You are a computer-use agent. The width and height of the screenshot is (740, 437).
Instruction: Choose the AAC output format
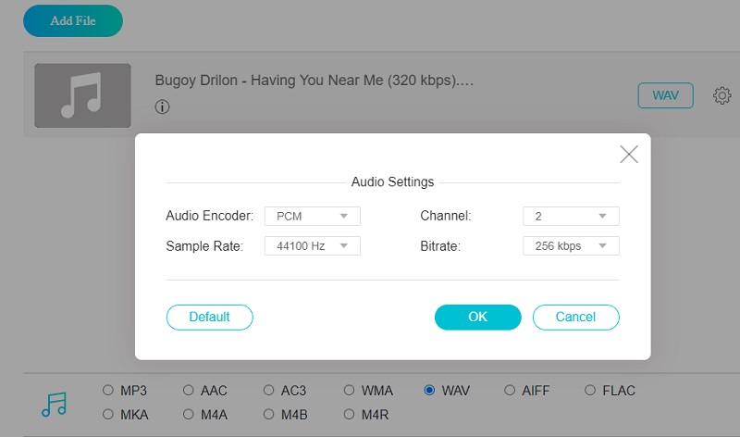[x=189, y=391]
